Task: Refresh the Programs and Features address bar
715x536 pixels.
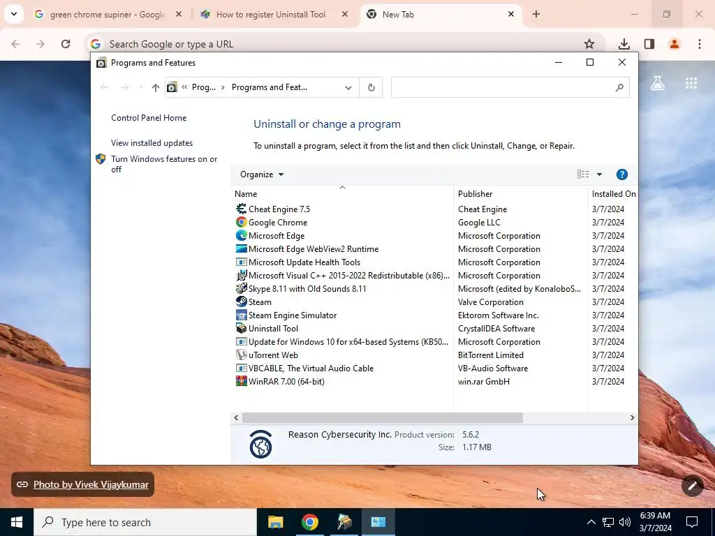Action: point(371,87)
